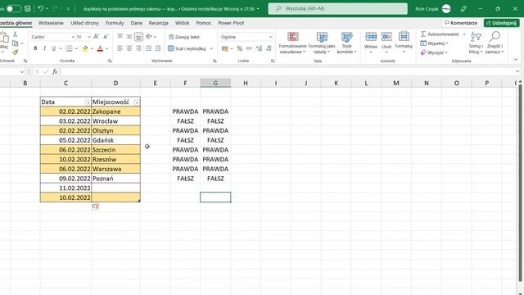Open Formatowanie warunkowe menu
Image resolution: width=524 pixels, height=295 pixels.
click(x=292, y=43)
